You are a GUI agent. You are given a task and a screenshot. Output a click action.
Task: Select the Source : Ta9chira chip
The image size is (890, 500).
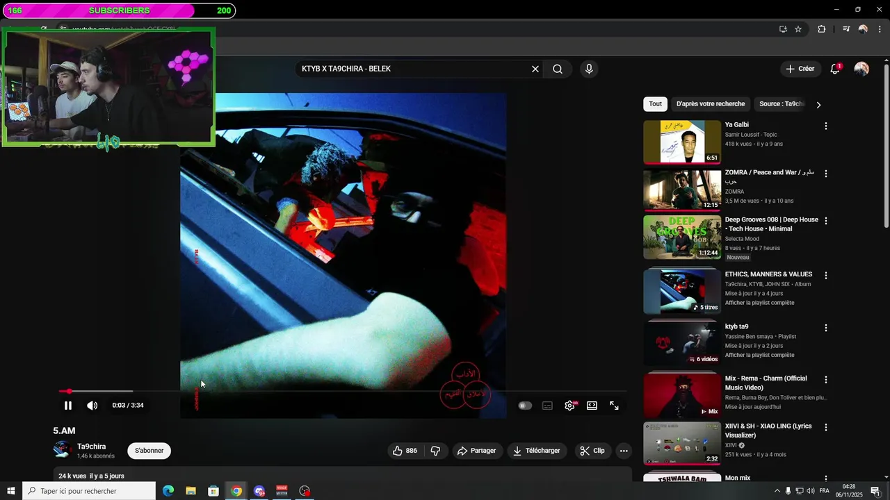click(x=782, y=104)
